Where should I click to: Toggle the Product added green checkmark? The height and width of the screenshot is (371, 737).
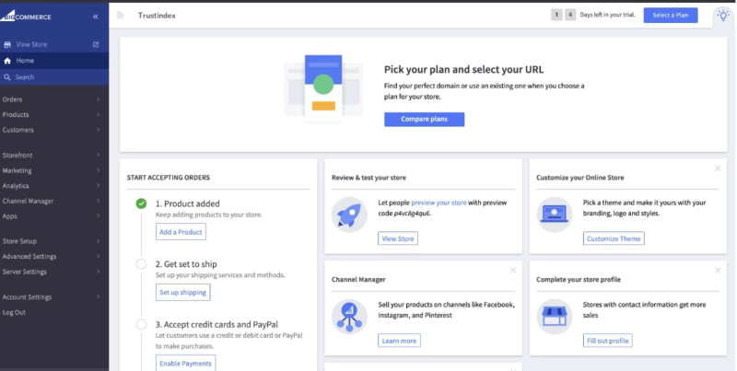coord(141,203)
